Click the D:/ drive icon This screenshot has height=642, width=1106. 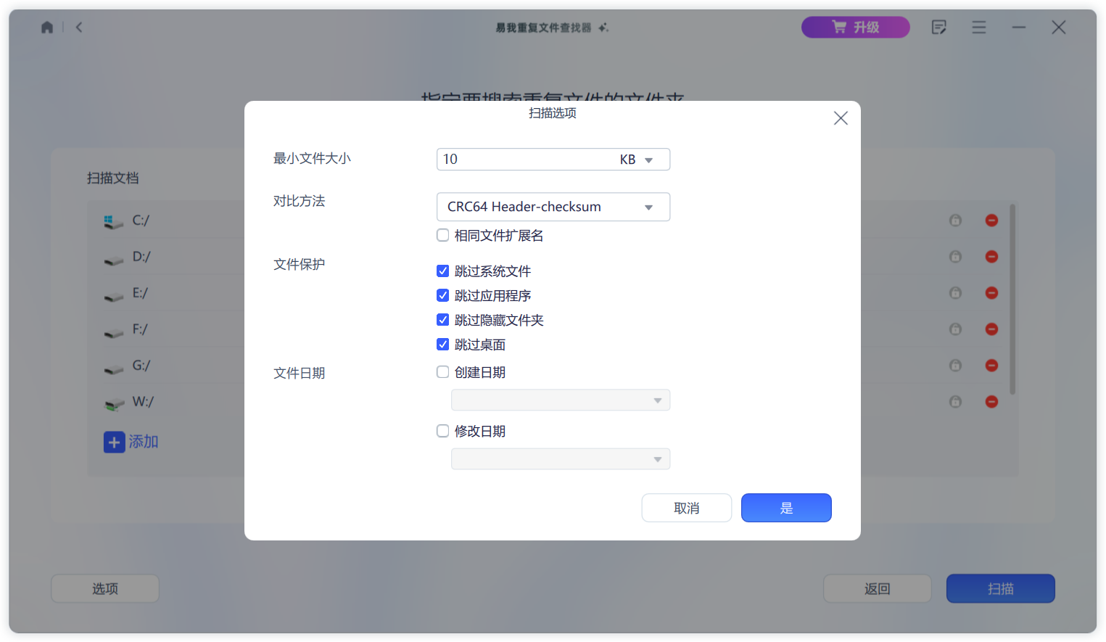[113, 260]
